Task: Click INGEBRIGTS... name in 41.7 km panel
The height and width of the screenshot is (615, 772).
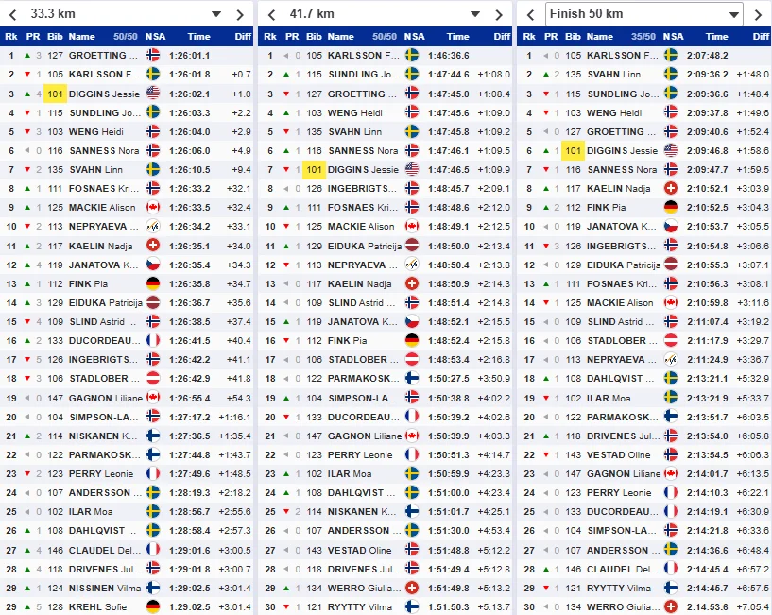Action: pos(362,189)
